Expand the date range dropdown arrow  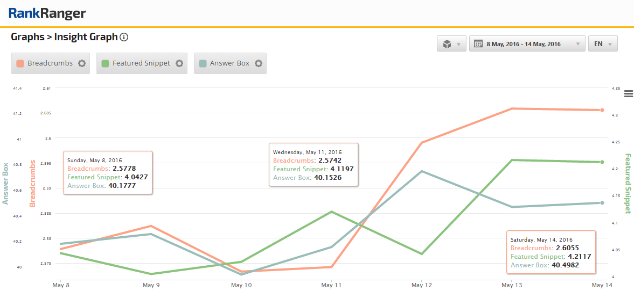coord(578,44)
